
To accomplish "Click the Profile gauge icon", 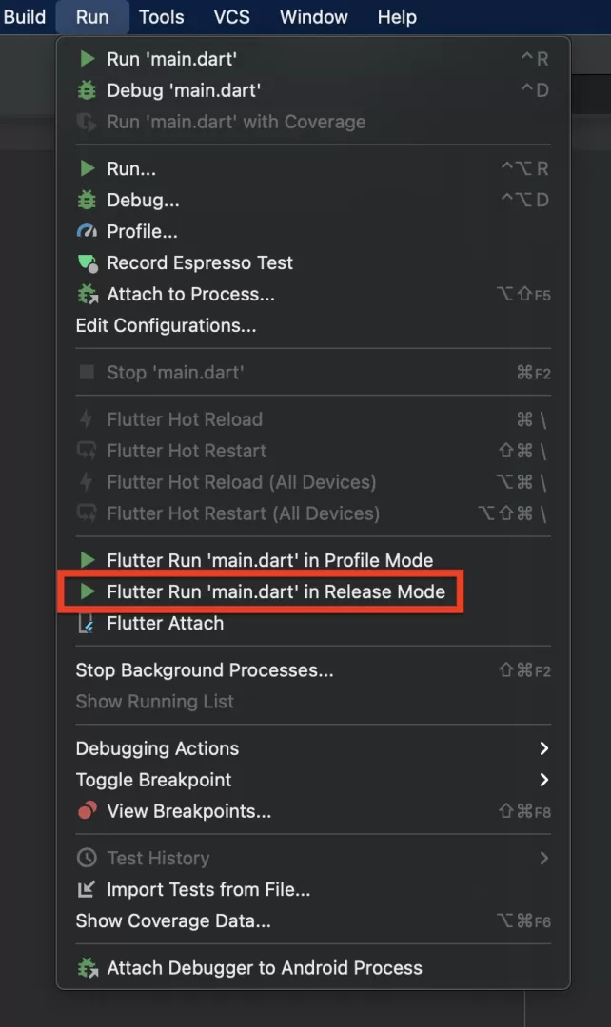I will click(x=87, y=231).
